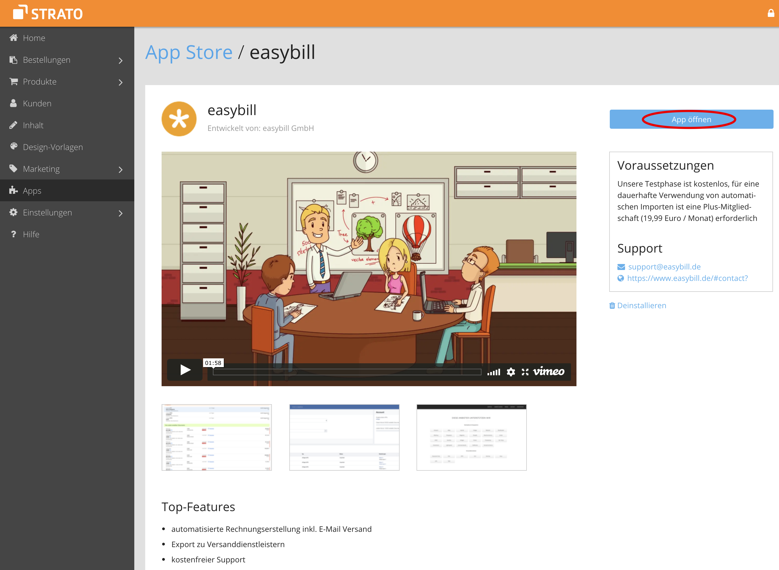Open third screenshot thumbnail with dark header
This screenshot has height=570, width=779.
click(472, 437)
